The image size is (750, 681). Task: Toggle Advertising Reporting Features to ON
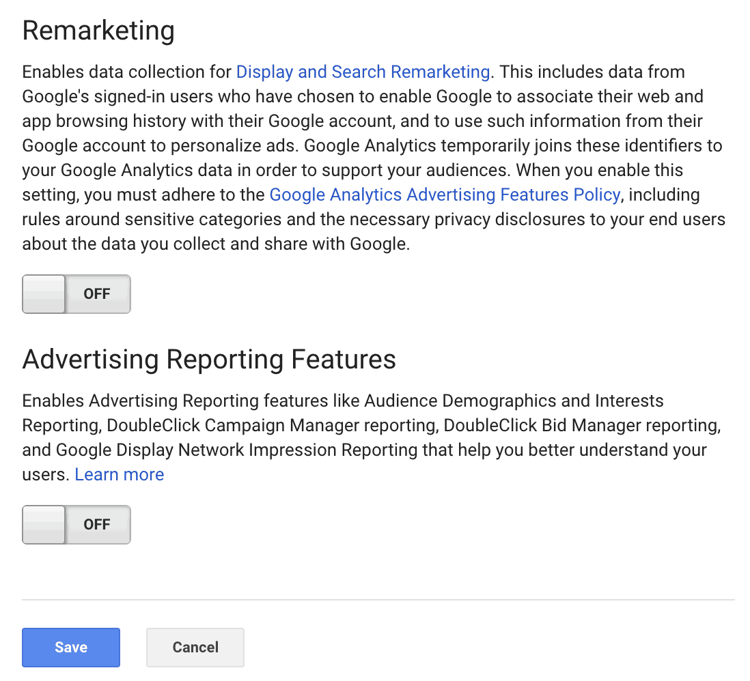[x=76, y=524]
